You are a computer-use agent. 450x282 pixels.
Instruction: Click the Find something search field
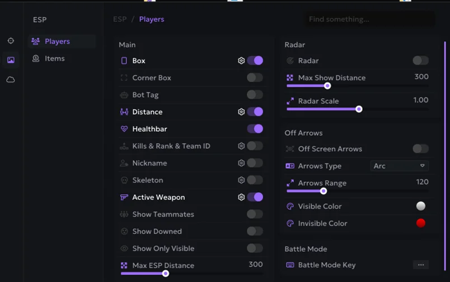[x=369, y=19]
